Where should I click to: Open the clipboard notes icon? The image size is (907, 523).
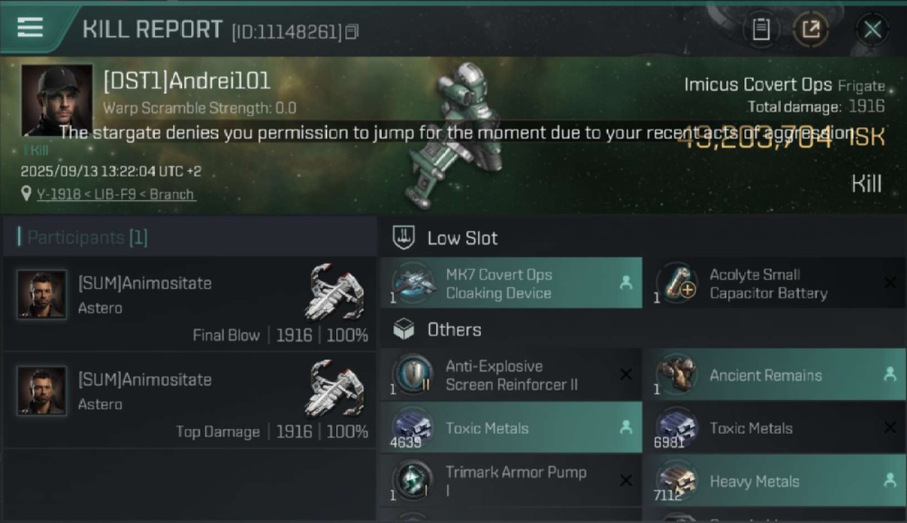[x=761, y=29]
